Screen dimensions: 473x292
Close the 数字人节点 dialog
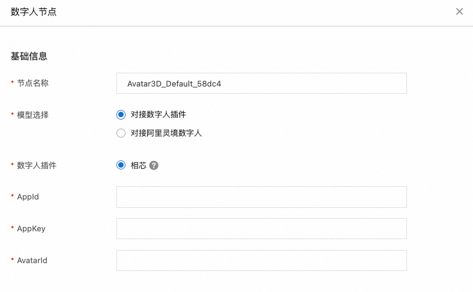459,11
